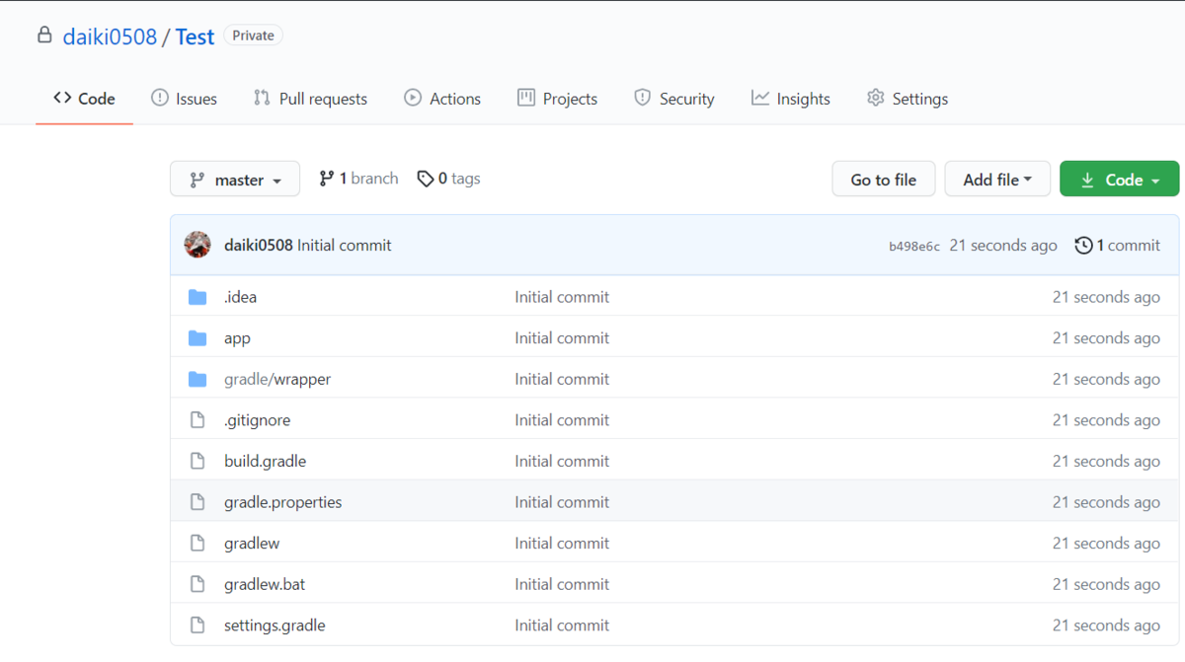Switch to the Issues tab
This screenshot has width=1185, height=662.
coord(184,99)
